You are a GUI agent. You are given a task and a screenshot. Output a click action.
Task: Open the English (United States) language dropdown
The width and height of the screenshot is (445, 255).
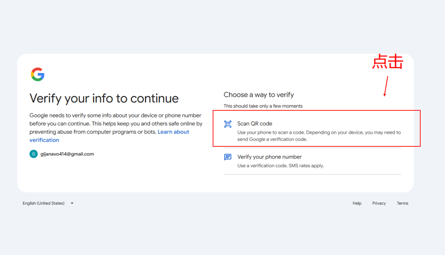click(48, 203)
